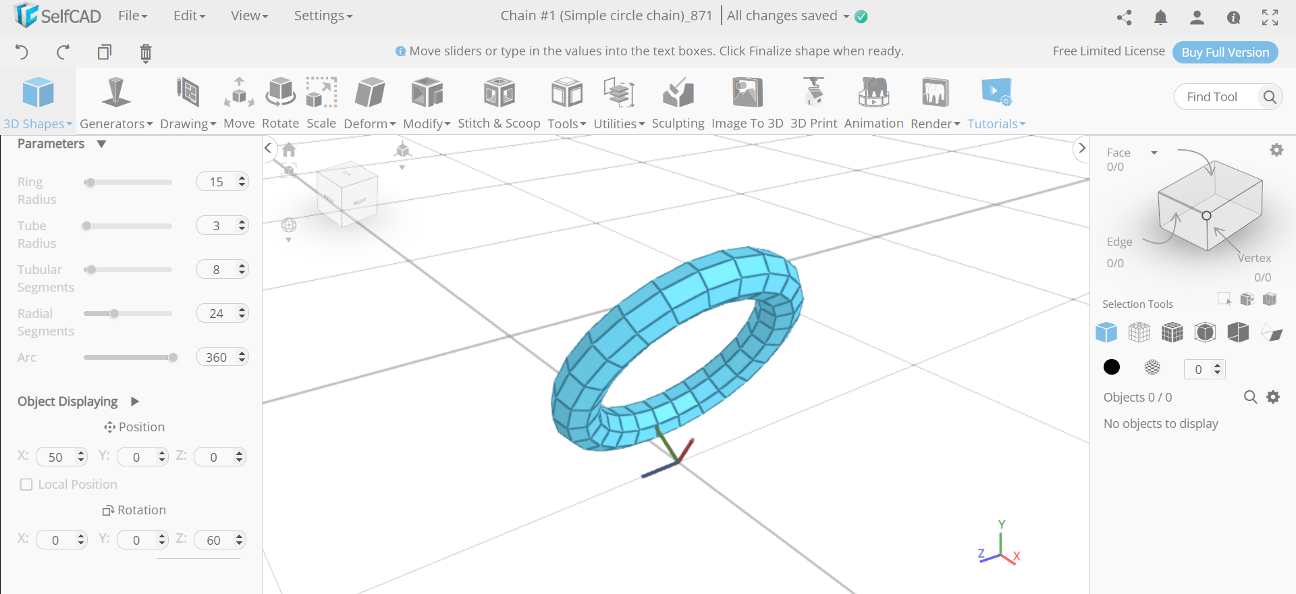1296x594 pixels.
Task: Open the notifications bell
Action: coord(1160,18)
